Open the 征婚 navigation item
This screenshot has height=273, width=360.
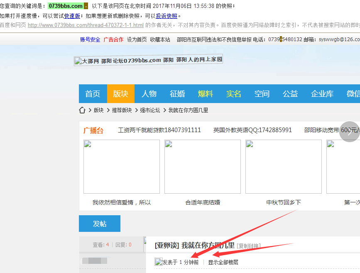click(x=177, y=94)
